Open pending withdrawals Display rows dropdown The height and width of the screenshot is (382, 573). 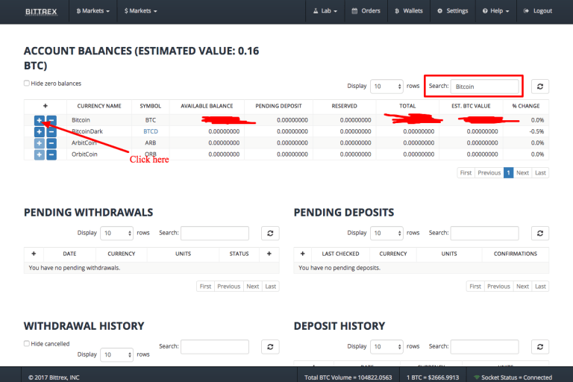(117, 234)
